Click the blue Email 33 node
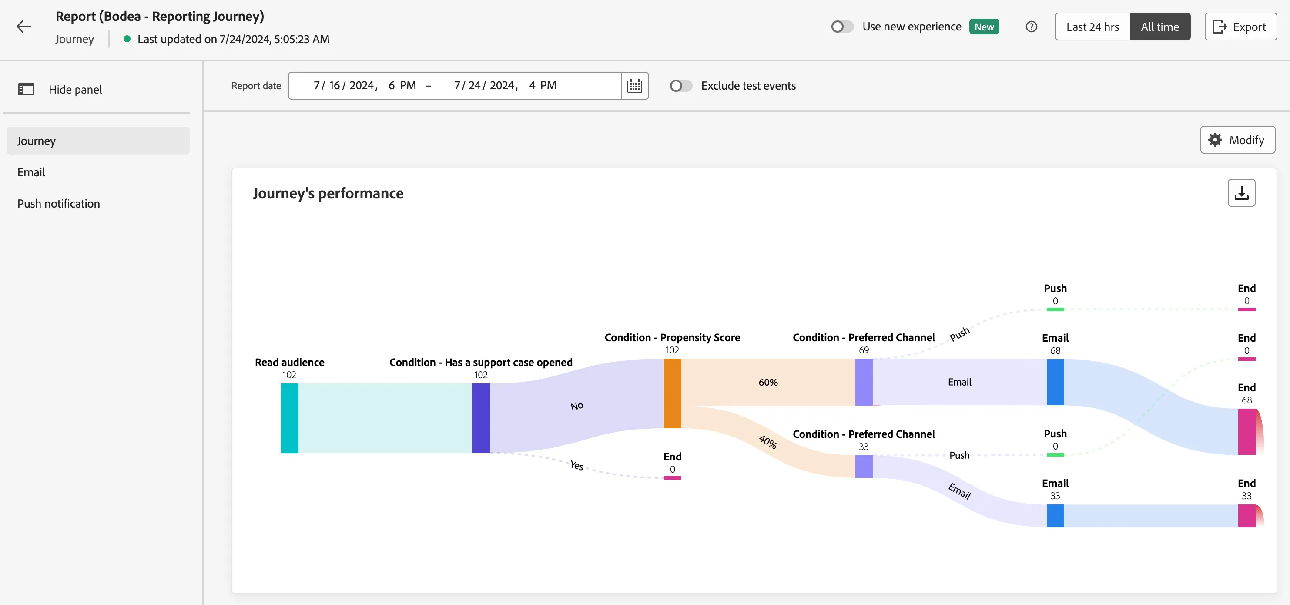This screenshot has height=605, width=1290. pyautogui.click(x=1055, y=515)
